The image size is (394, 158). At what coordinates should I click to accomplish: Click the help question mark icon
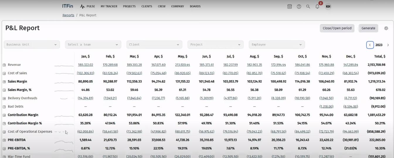tap(299, 6)
